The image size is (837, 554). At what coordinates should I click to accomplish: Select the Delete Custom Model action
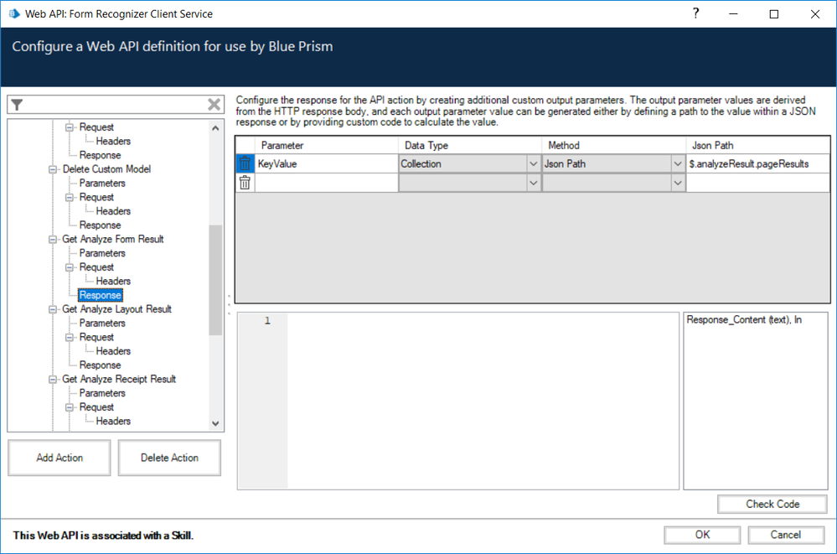pos(106,169)
